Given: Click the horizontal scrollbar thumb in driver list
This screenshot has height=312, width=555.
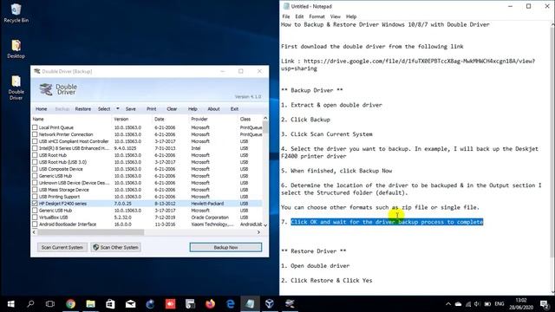Looking at the screenshot, I should [91, 232].
